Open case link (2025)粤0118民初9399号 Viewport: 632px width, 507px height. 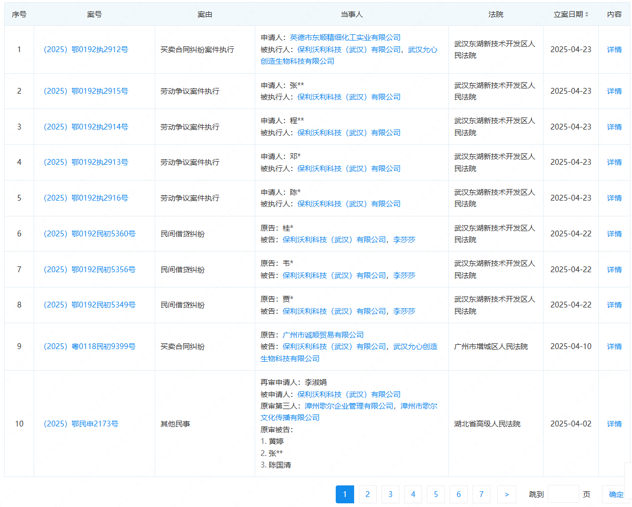pos(94,346)
